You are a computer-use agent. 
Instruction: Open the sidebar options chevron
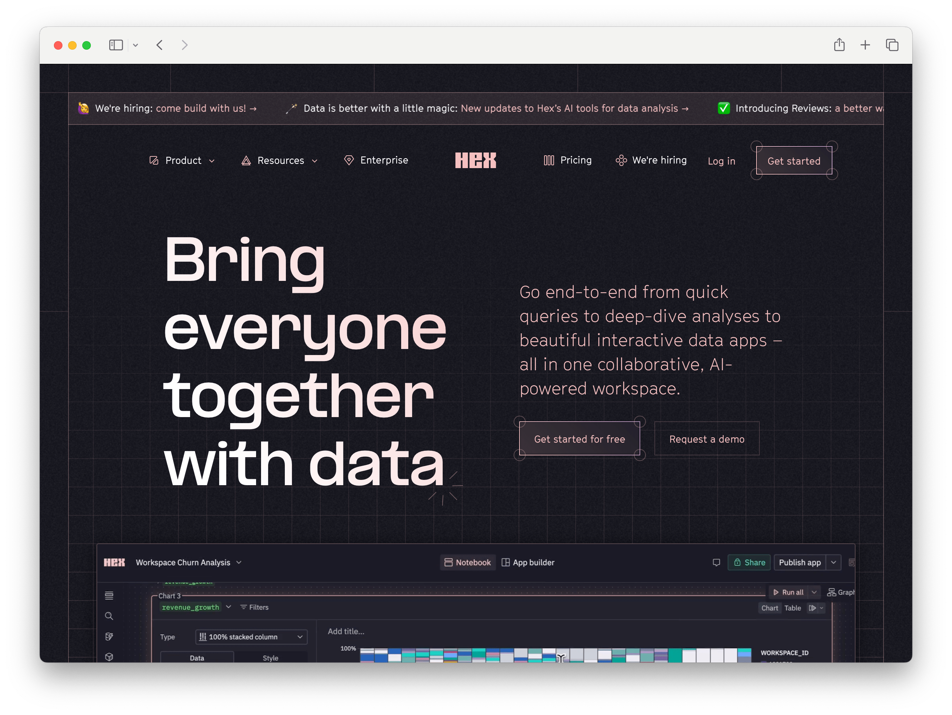(x=135, y=45)
